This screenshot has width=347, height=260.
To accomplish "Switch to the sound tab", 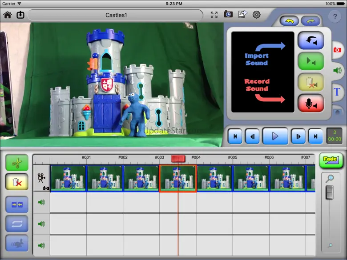I will coord(337,71).
